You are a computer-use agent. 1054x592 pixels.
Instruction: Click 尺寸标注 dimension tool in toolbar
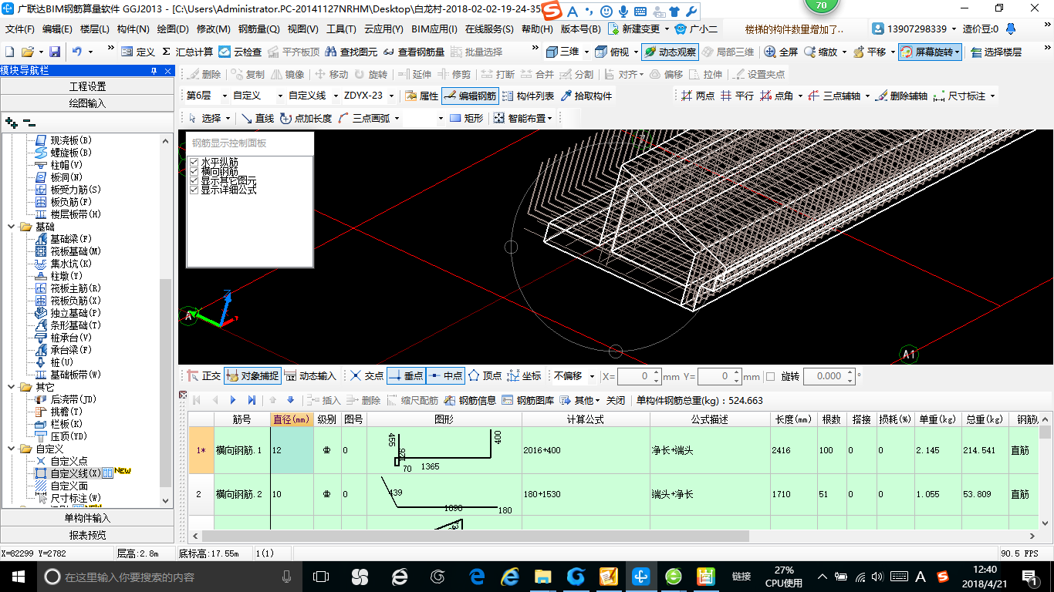click(x=959, y=96)
